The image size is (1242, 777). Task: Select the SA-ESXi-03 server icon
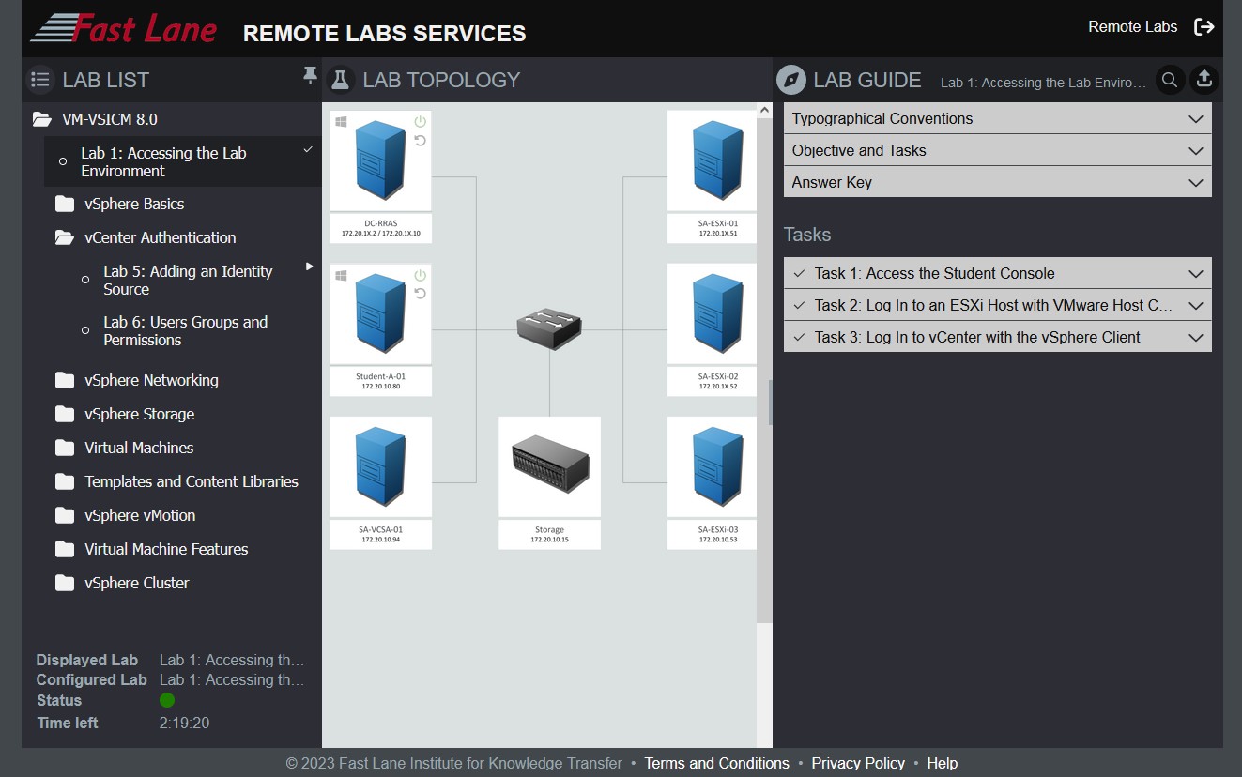click(717, 466)
